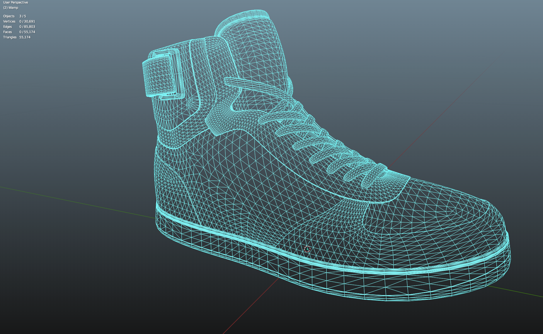Click the 3D cursor on the shoe side

coord(307,249)
